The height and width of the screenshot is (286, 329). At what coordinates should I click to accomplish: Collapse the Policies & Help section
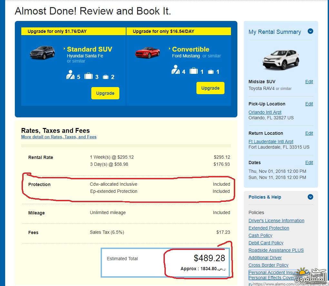pos(310,197)
